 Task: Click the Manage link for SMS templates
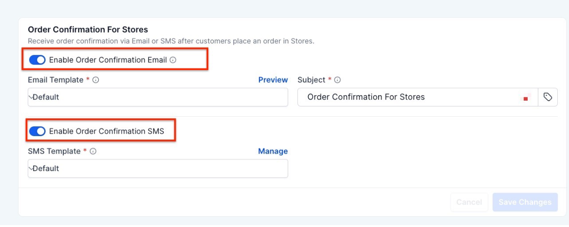point(273,151)
